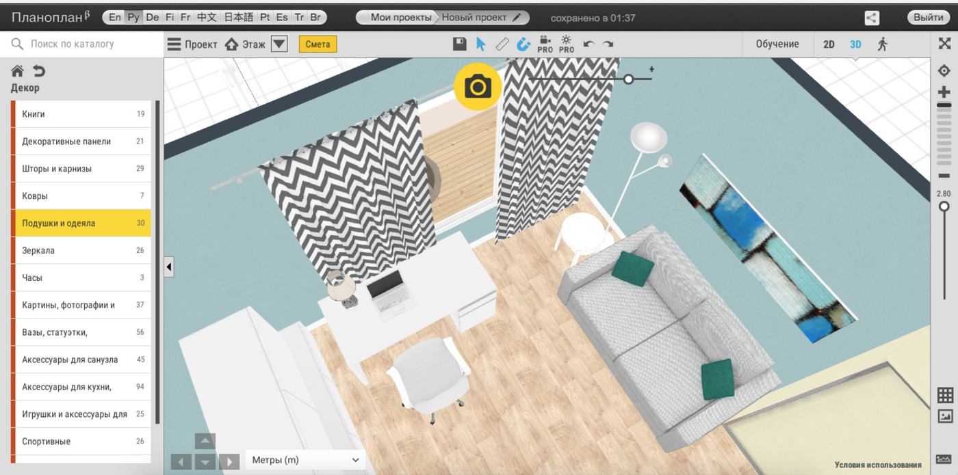Switch to 2D view mode

click(829, 44)
